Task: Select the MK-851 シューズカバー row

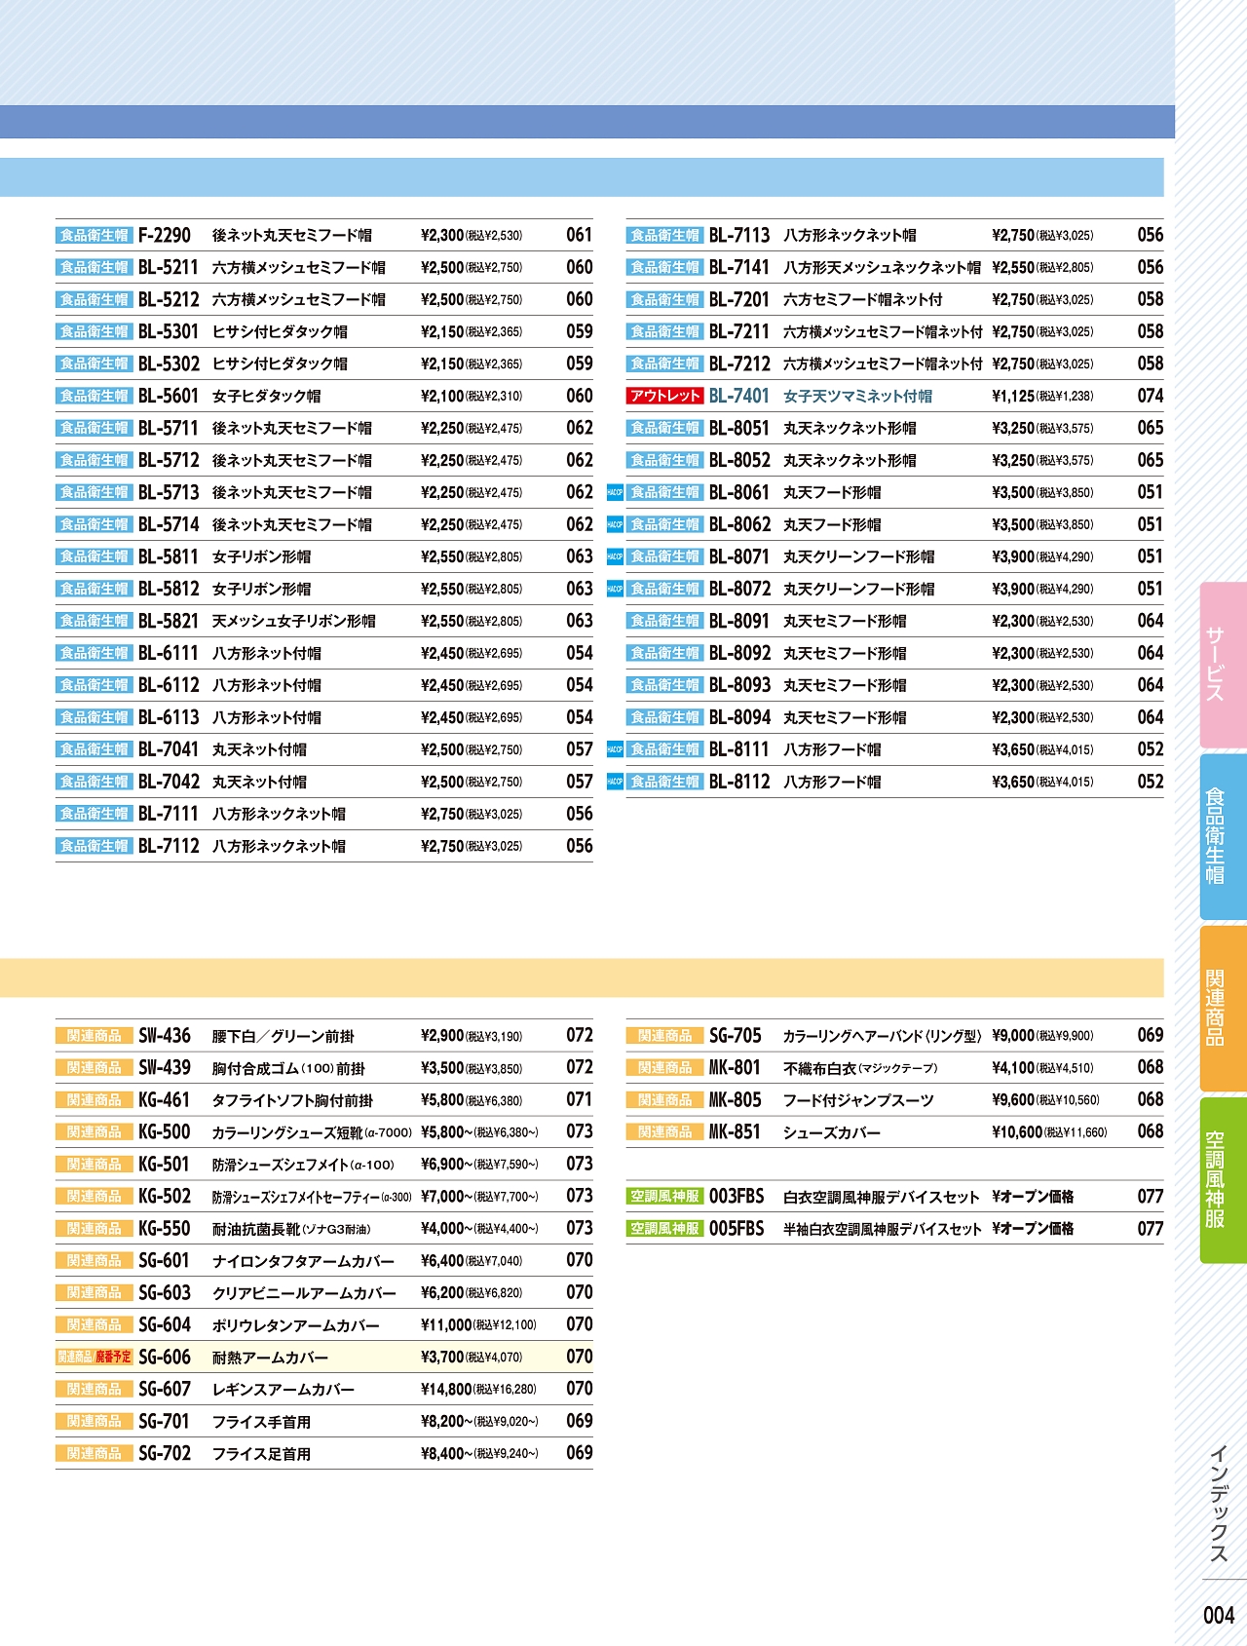Action: tap(831, 1132)
